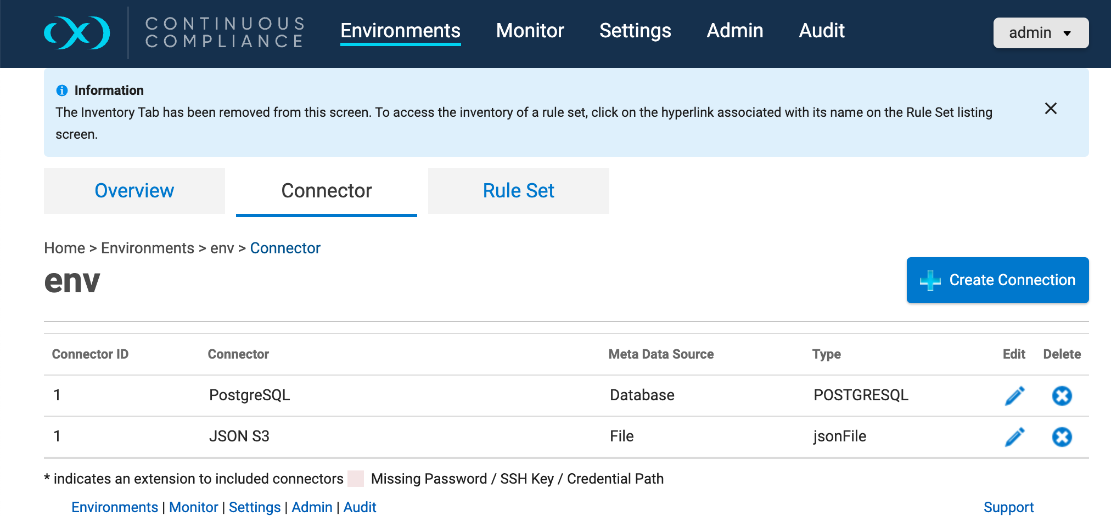Viewport: 1111px width, 522px height.
Task: Click the delete icon for PostgreSQL connector
Action: [x=1062, y=395]
